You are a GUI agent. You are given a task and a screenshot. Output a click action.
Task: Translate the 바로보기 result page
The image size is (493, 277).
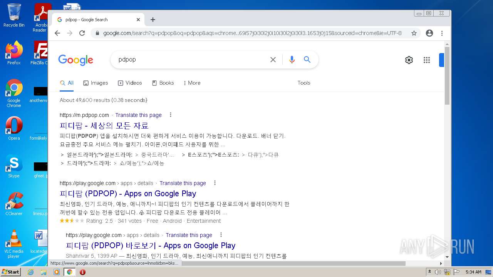point(189,235)
